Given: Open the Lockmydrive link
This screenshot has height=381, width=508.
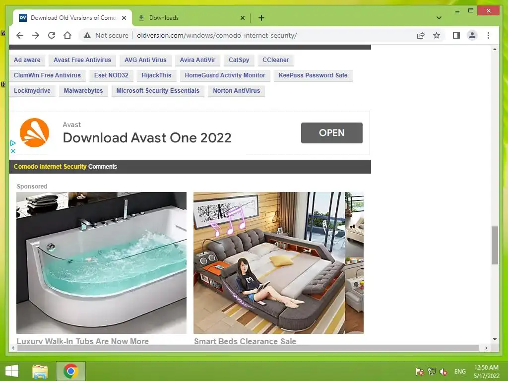Looking at the screenshot, I should [32, 91].
